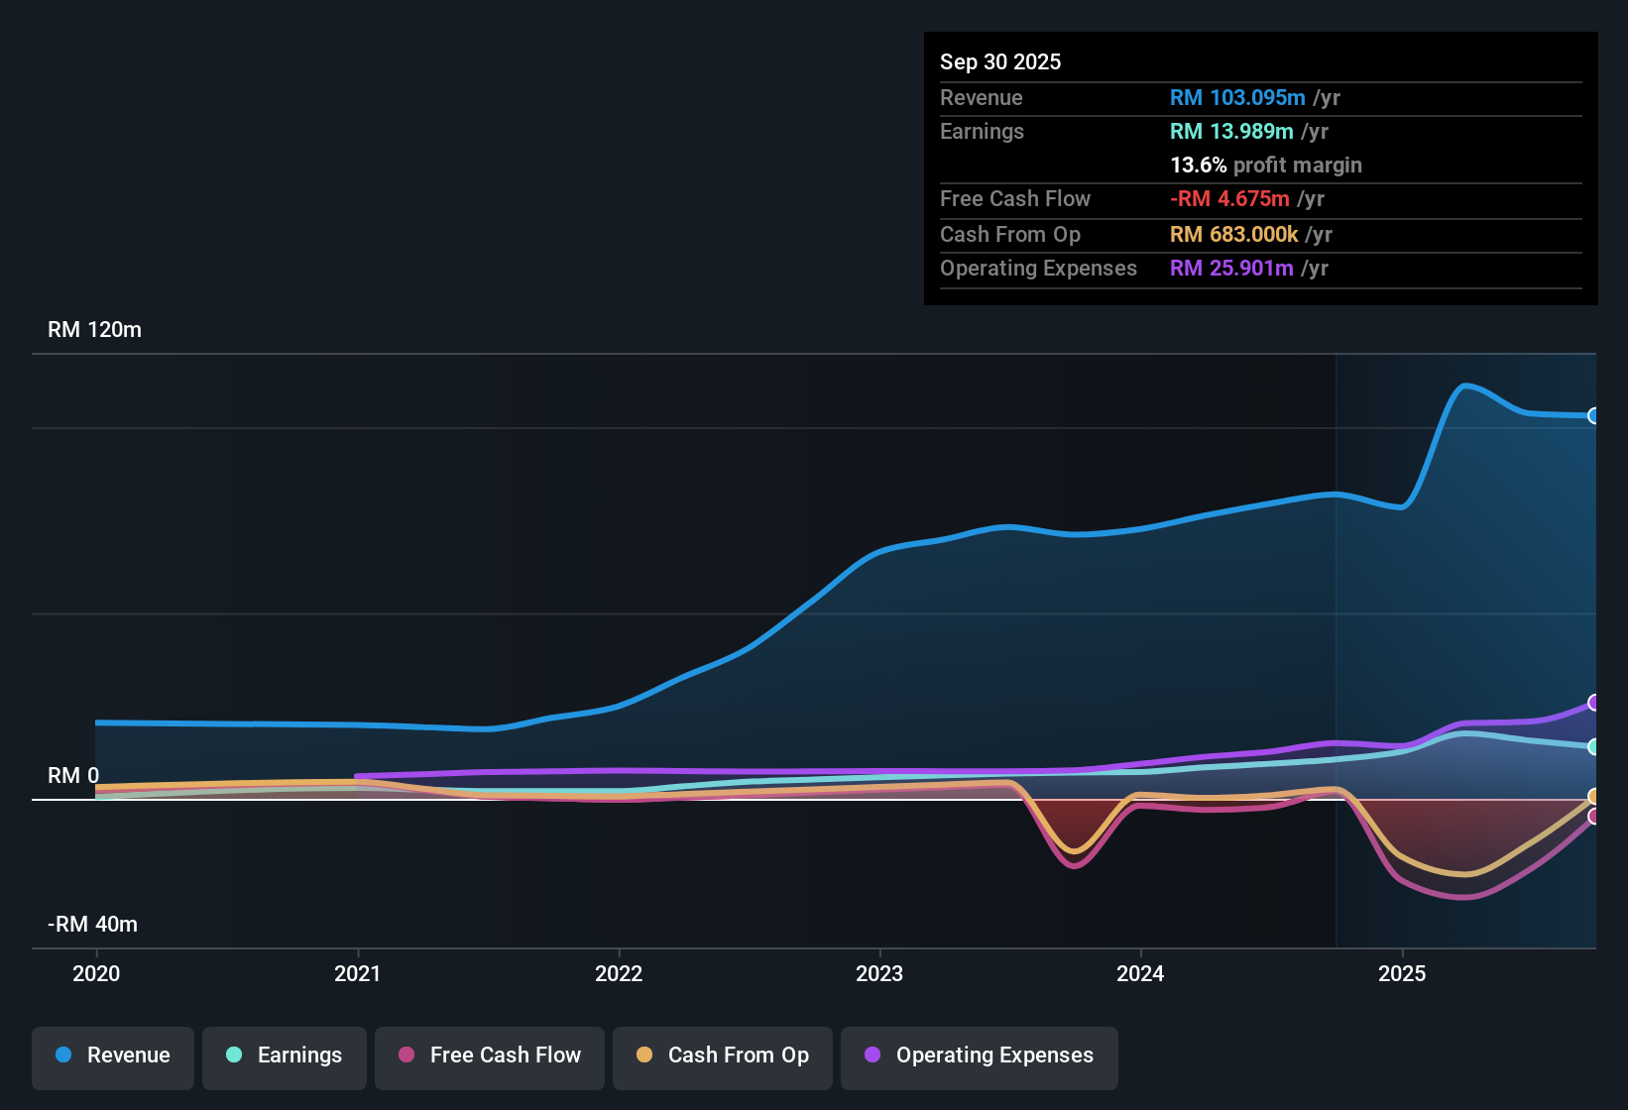
Task: Click the blue Revenue legend dot
Action: pos(63,1055)
